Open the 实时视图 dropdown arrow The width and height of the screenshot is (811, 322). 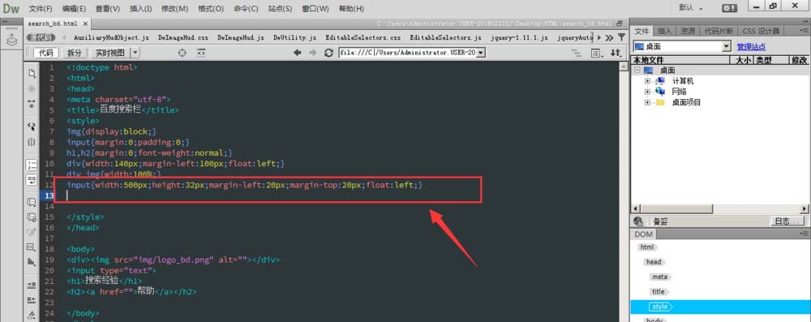coord(135,53)
